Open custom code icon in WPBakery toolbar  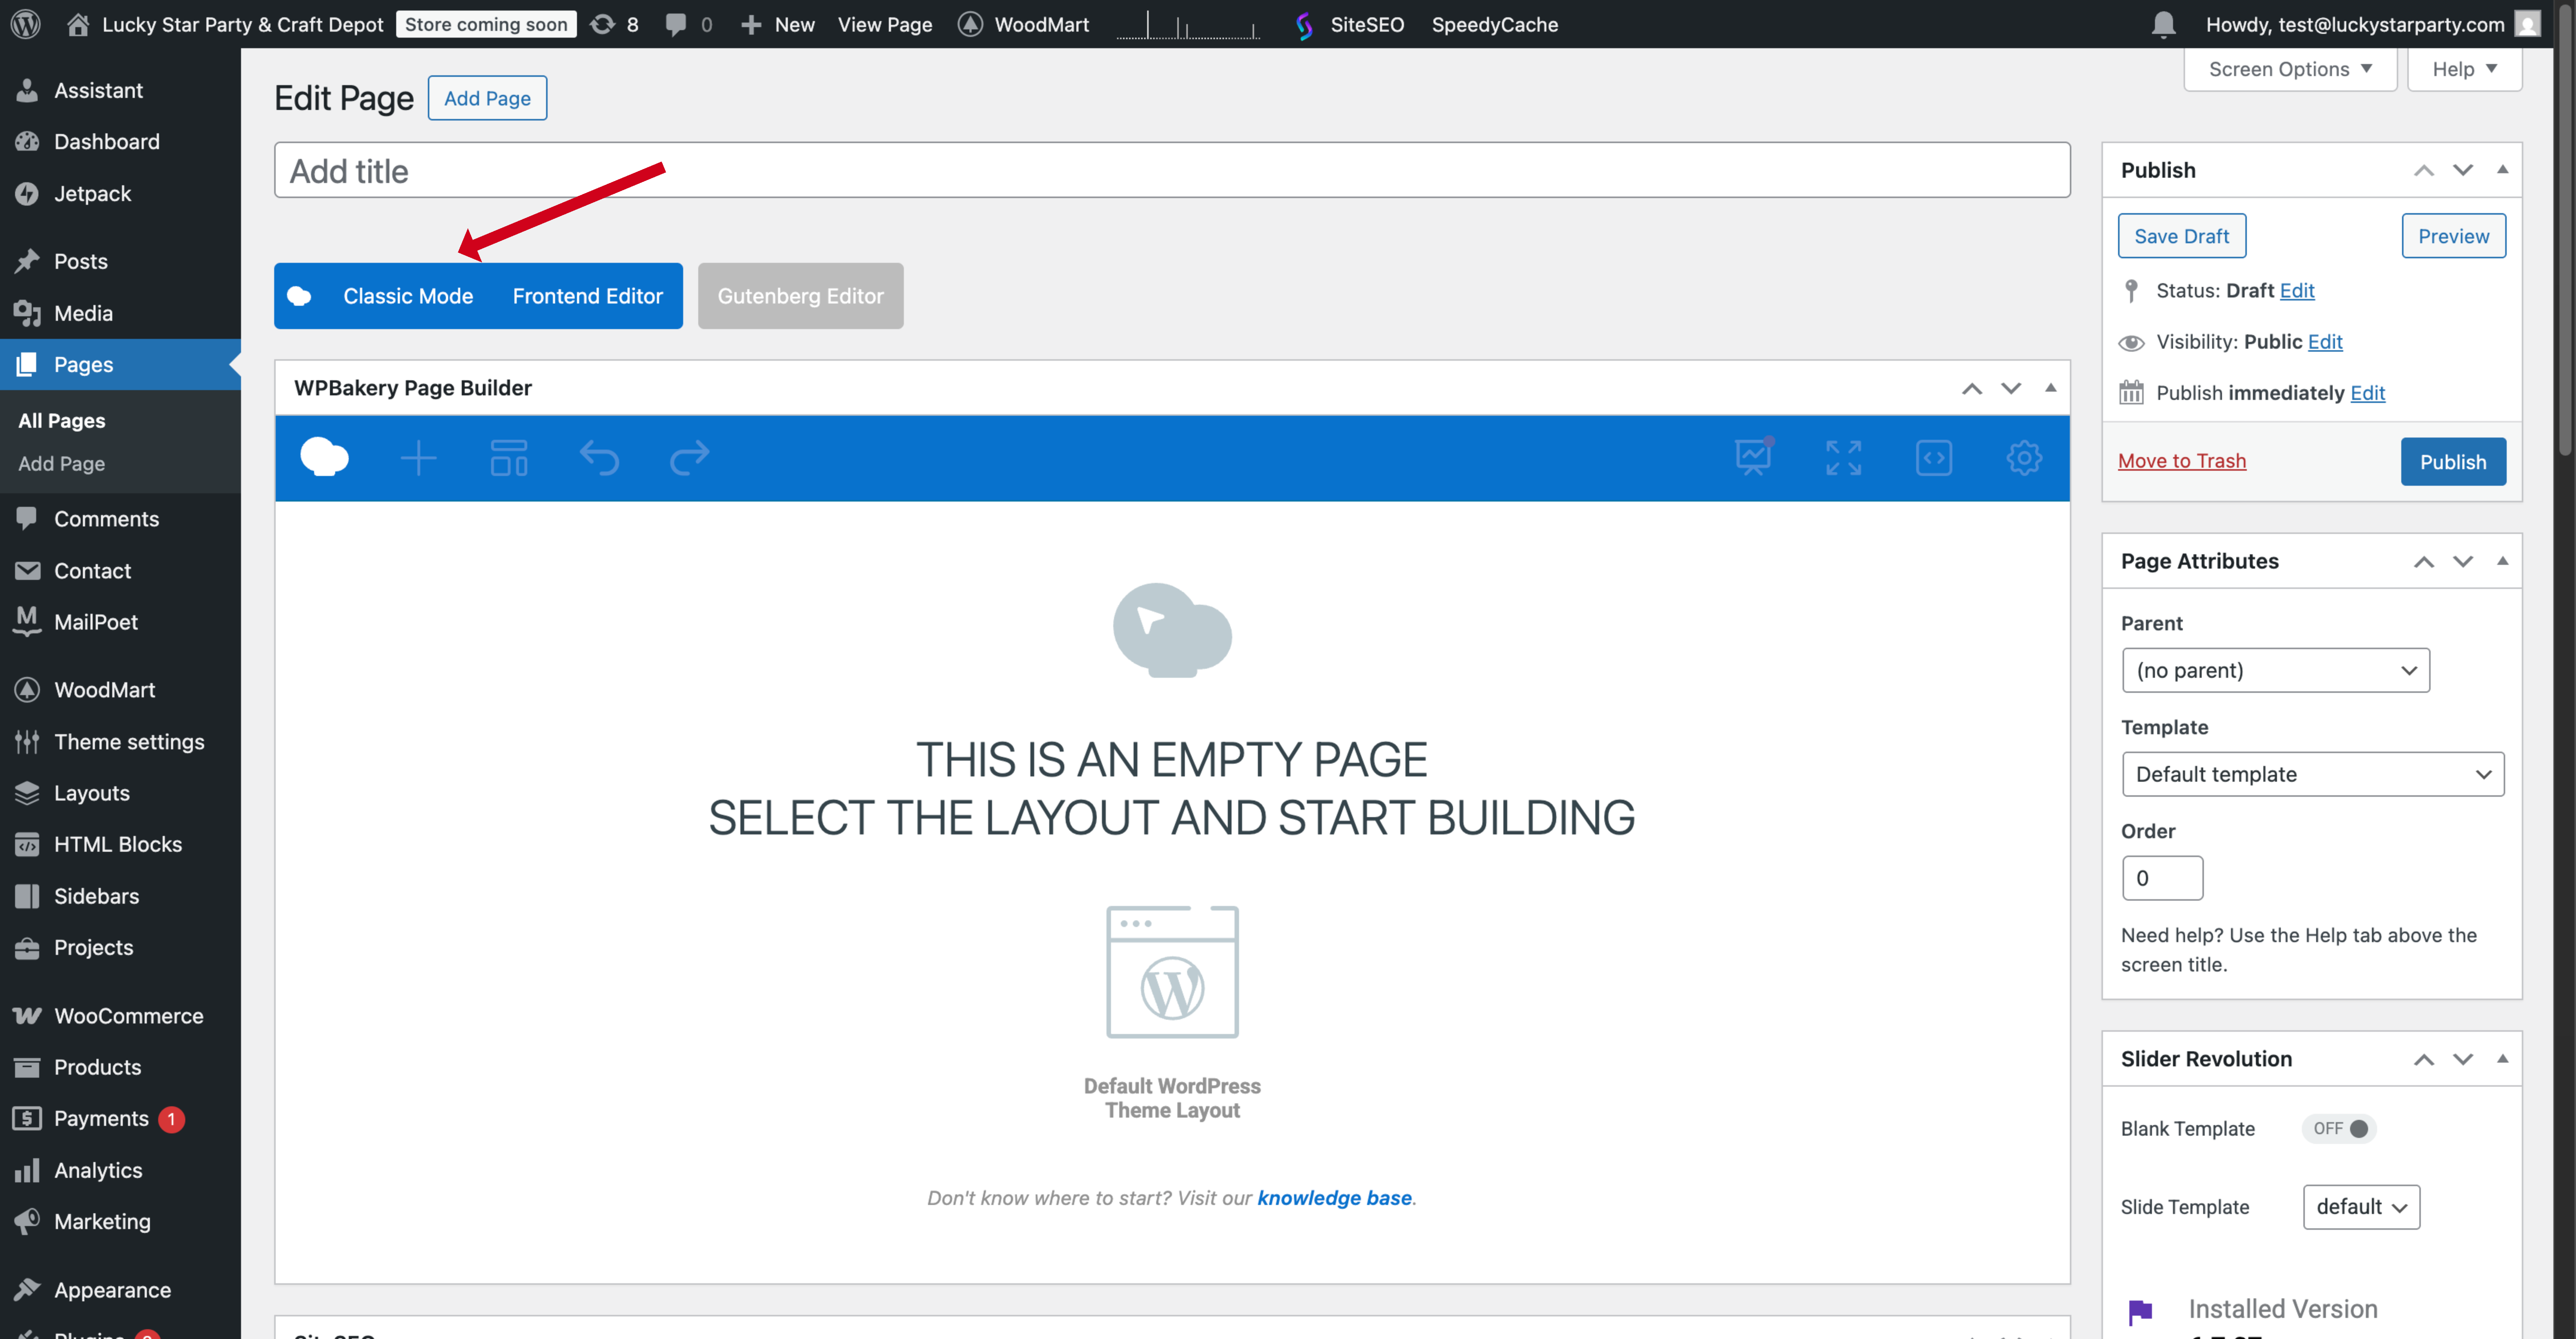pyautogui.click(x=1933, y=458)
